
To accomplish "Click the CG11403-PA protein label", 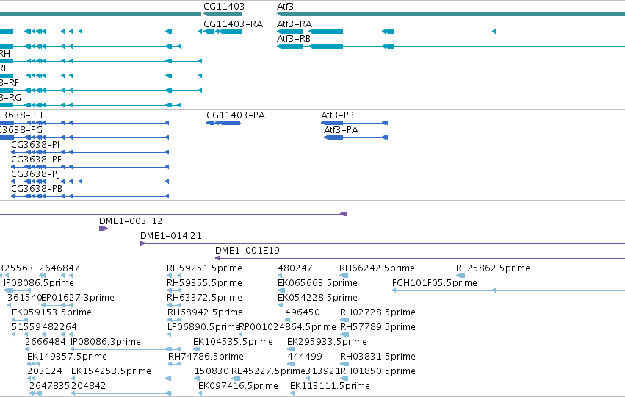I will pos(236,115).
